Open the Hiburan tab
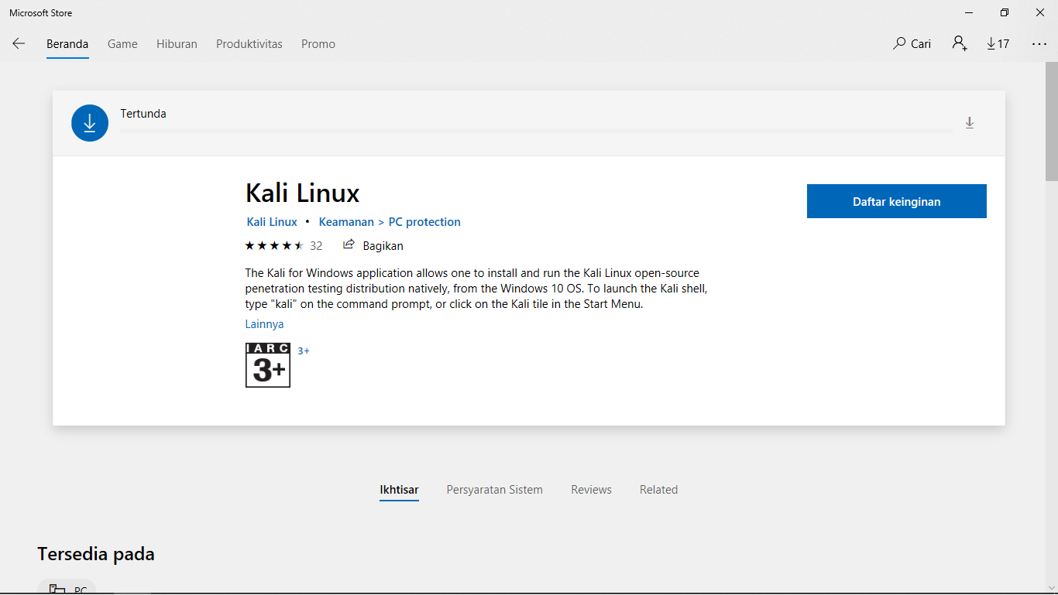The image size is (1058, 595). pos(177,44)
